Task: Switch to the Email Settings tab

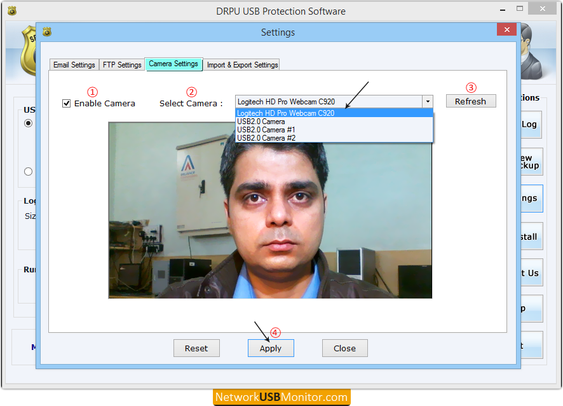Action: point(74,65)
